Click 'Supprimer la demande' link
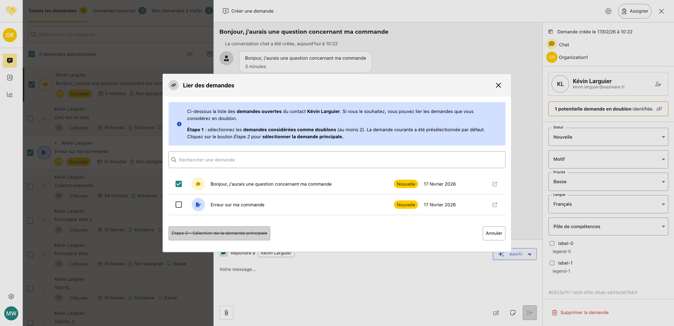Image resolution: width=674 pixels, height=326 pixels. (x=584, y=313)
